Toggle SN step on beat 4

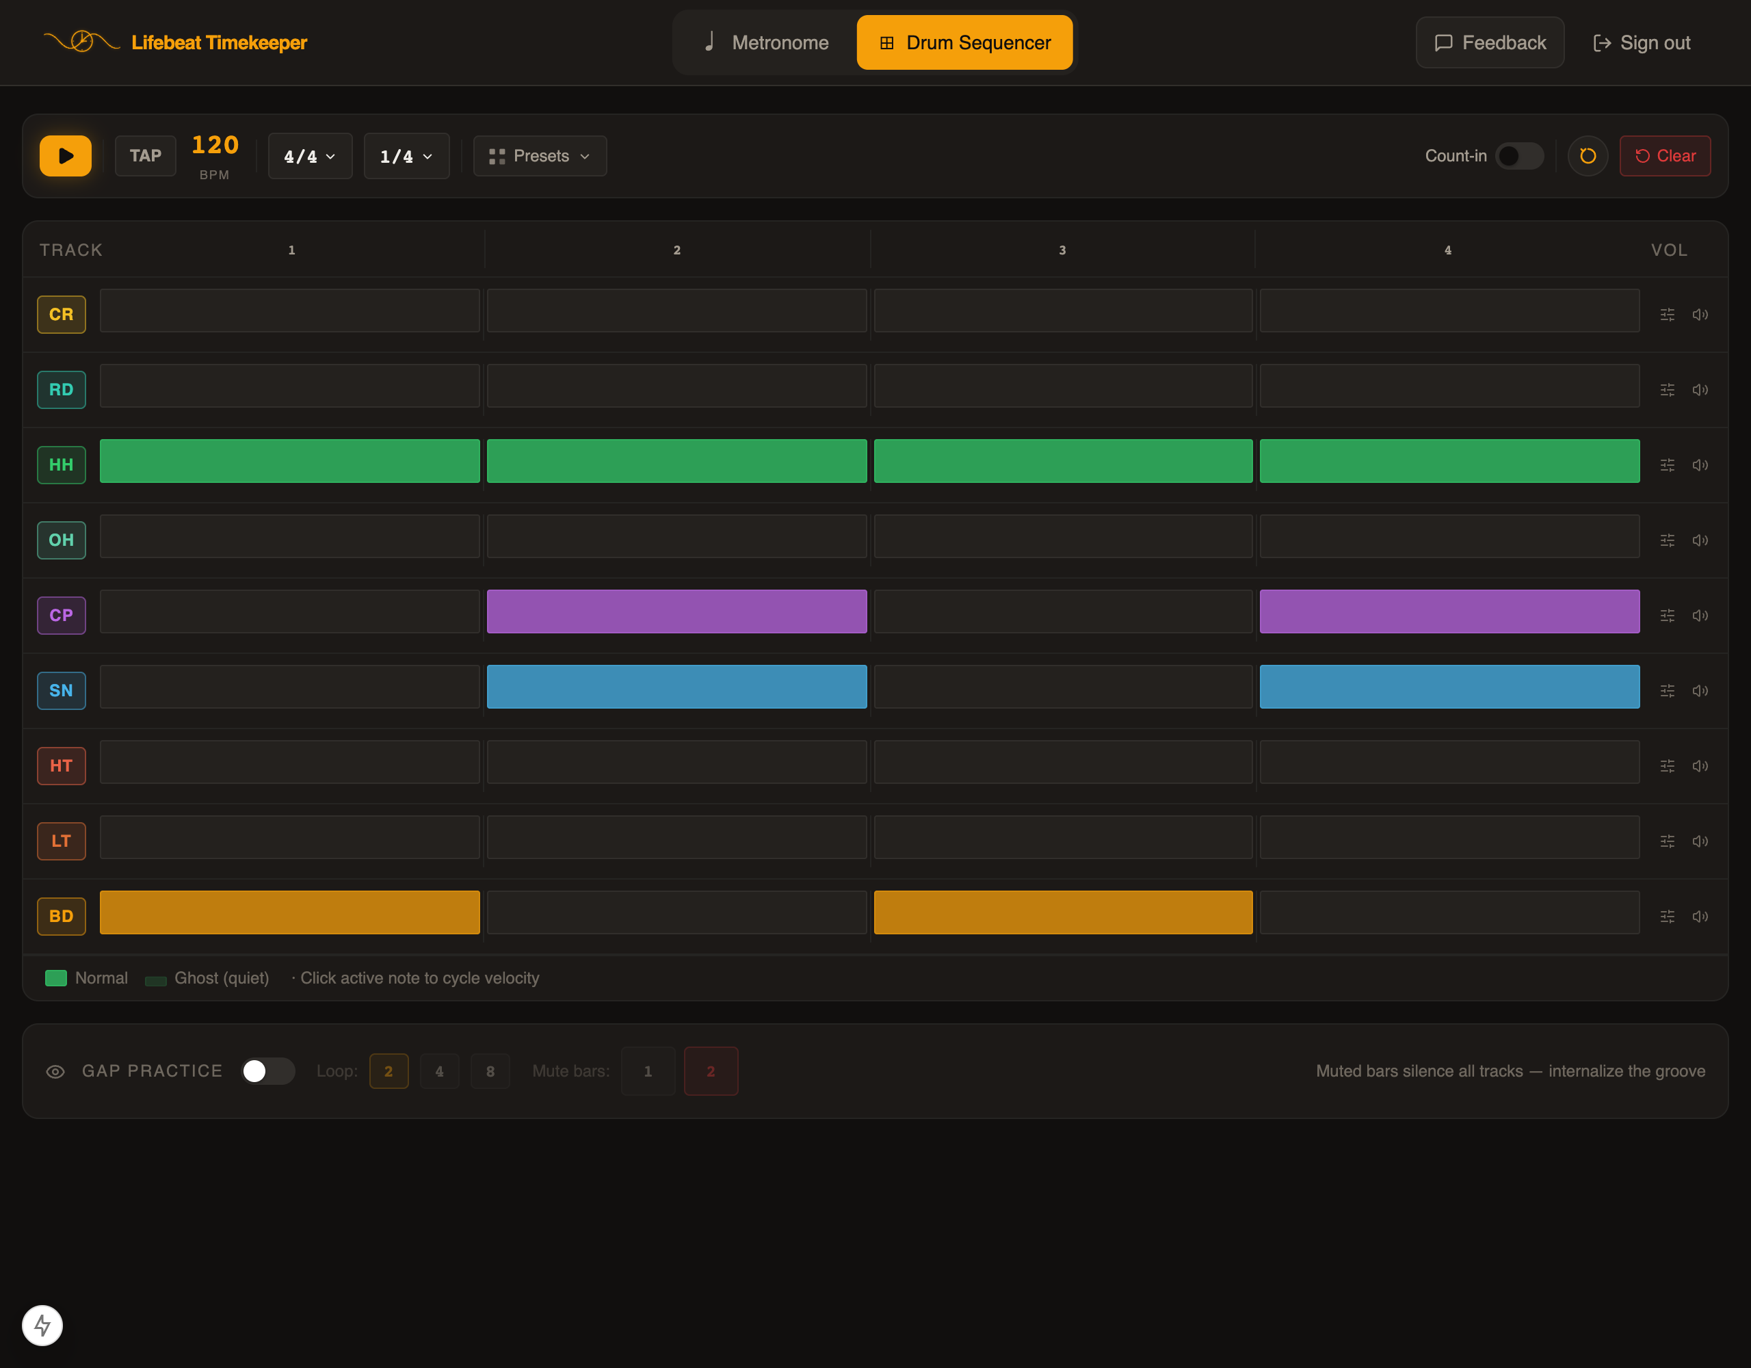point(1449,687)
